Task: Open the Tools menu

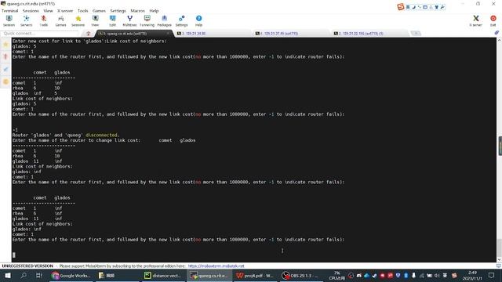Action: point(82,11)
